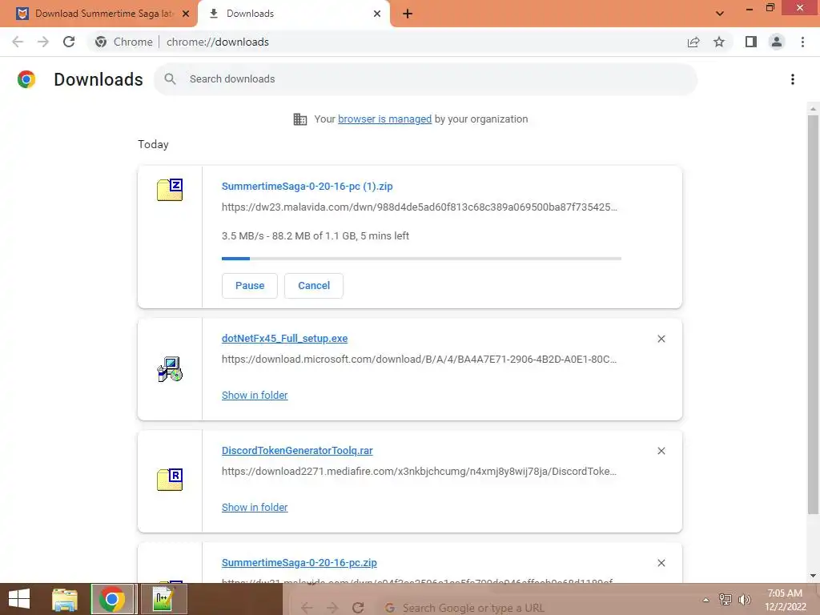
Task: Share this page via the share icon
Action: pos(693,42)
